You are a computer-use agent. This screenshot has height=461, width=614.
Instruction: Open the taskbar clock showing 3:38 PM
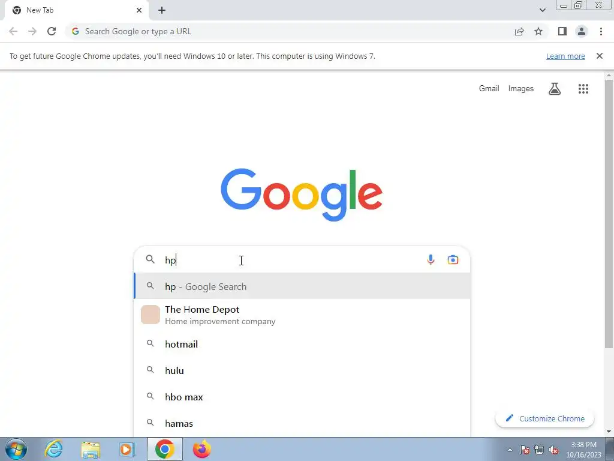pos(583,450)
